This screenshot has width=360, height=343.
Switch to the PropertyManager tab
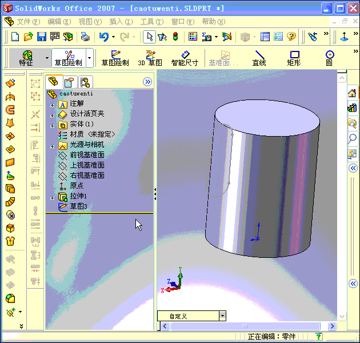[69, 82]
